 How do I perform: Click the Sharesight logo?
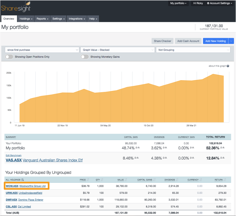16,7
